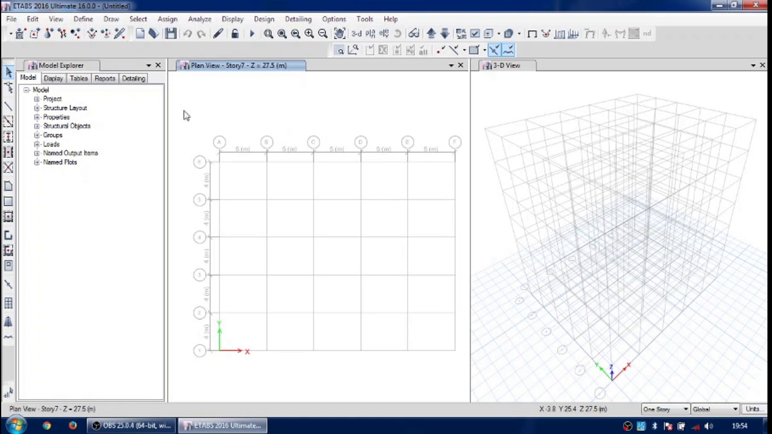Image resolution: width=772 pixels, height=434 pixels.
Task: Move down one story with the down arrow
Action: pos(445,34)
